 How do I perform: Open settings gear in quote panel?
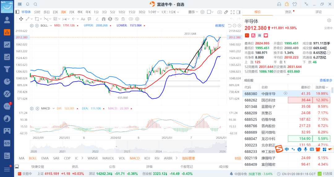click(329, 20)
